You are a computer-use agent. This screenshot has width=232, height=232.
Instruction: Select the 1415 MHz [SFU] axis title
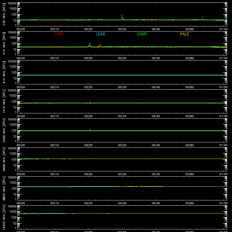(4, 101)
